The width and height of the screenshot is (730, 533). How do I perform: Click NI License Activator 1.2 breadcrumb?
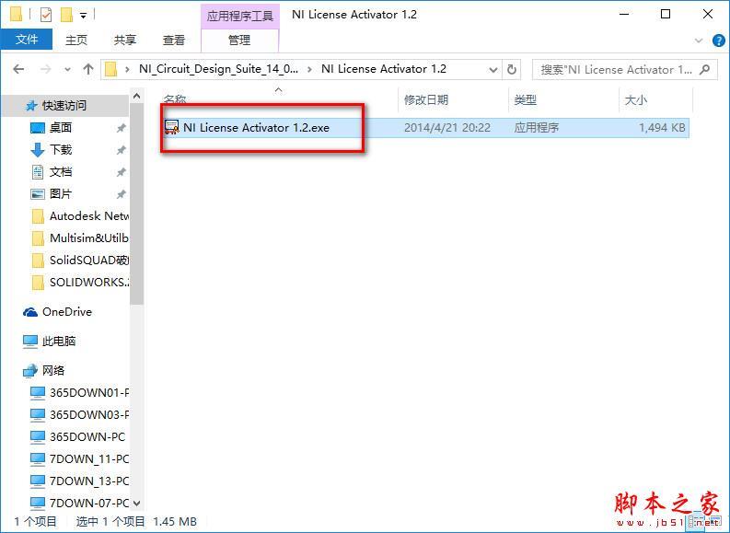(x=384, y=69)
